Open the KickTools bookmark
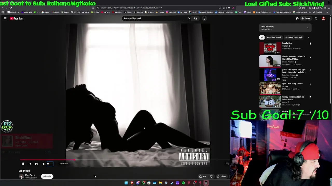Viewport: 332px width, 186px height. [x=75, y=12]
